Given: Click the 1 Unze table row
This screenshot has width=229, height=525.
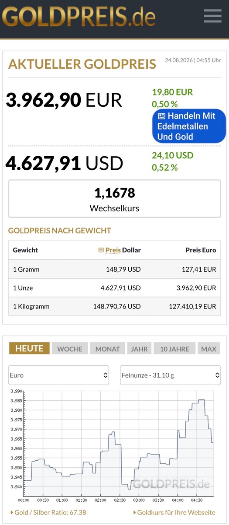Looking at the screenshot, I should pos(114,288).
